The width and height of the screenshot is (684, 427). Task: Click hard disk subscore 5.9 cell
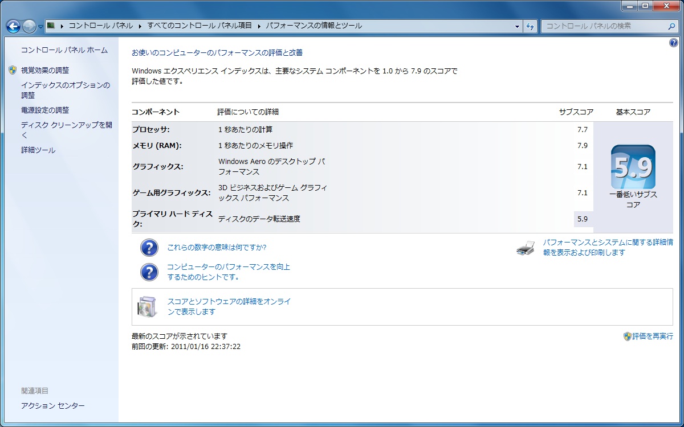click(x=583, y=219)
